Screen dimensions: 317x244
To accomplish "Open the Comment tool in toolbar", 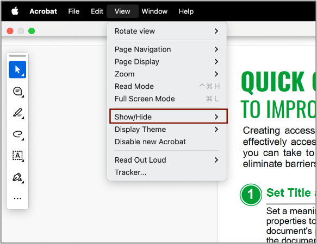I will tap(18, 92).
